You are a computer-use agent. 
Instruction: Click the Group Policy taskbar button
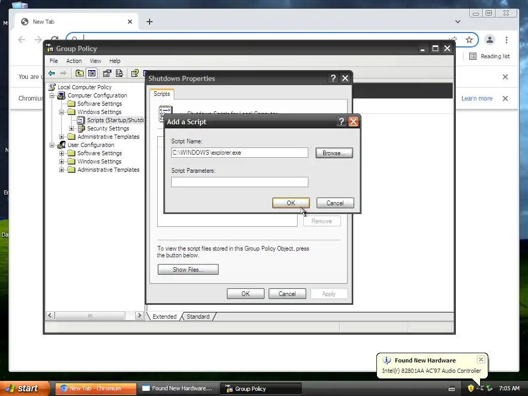pos(261,388)
